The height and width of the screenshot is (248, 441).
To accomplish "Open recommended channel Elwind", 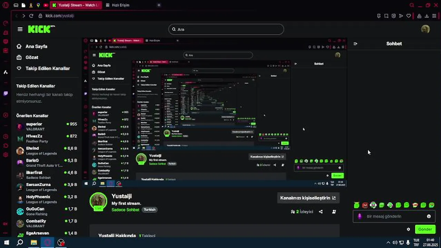I will [x=47, y=151].
